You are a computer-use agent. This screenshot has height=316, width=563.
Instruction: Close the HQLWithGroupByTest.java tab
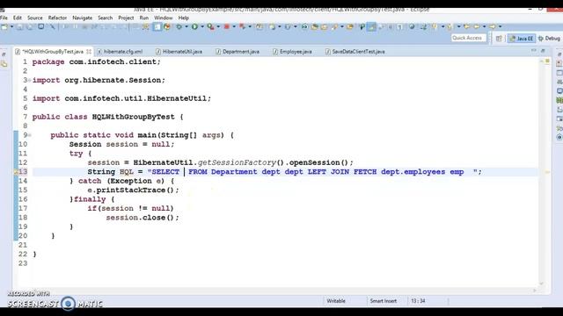pos(89,52)
